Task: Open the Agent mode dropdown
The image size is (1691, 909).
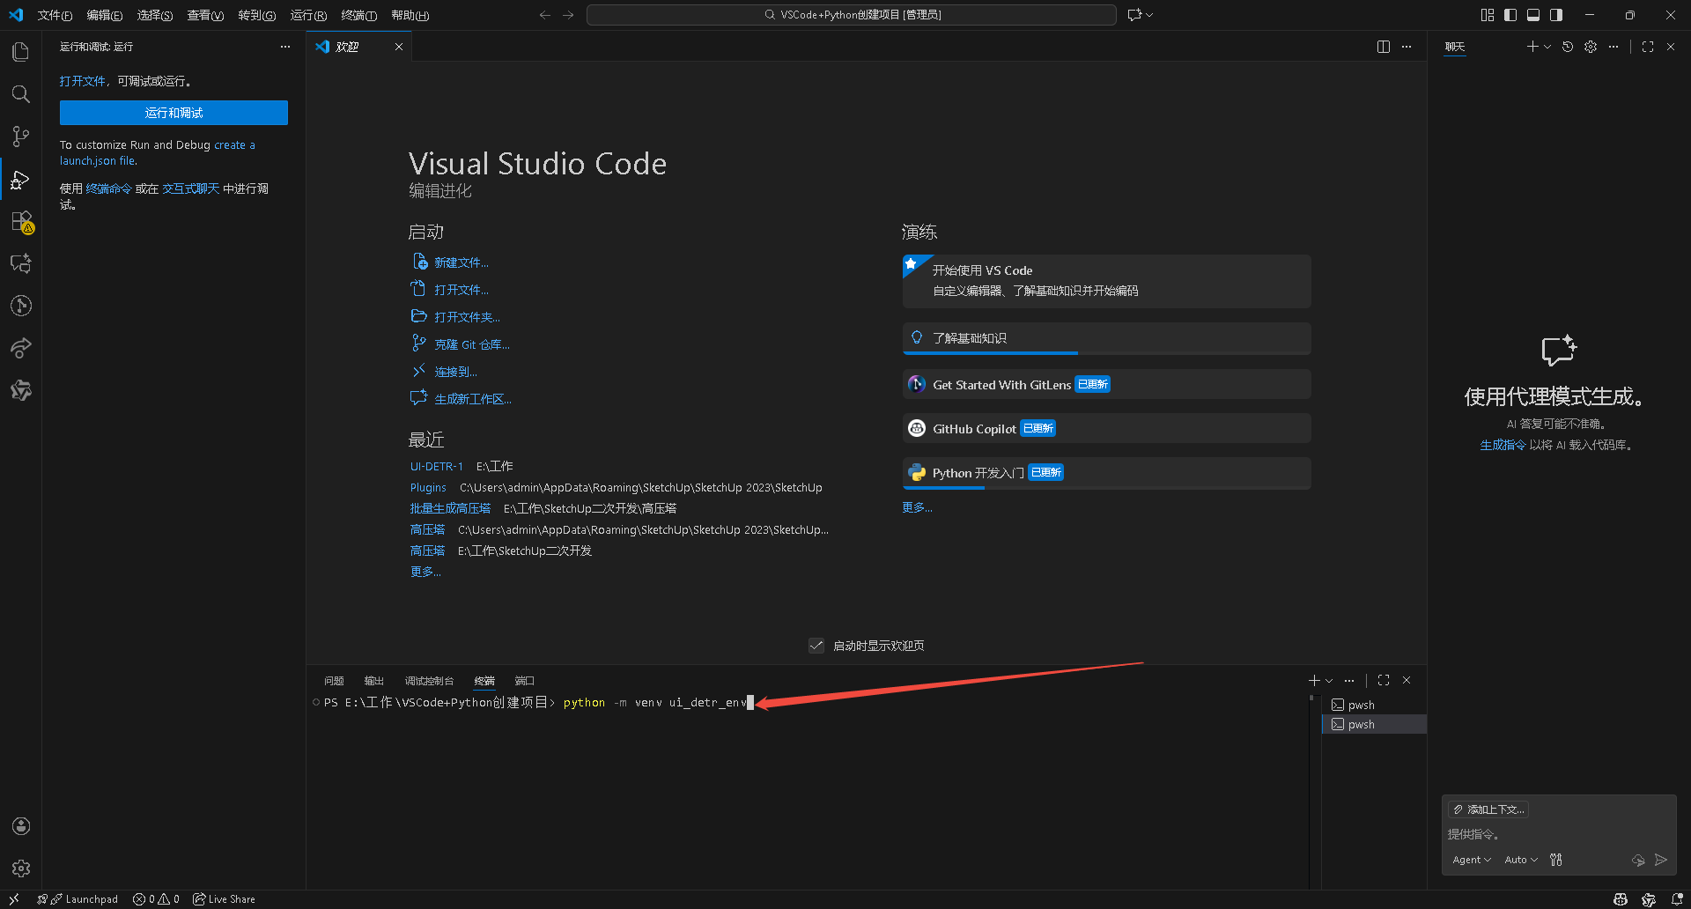Action: 1471,860
